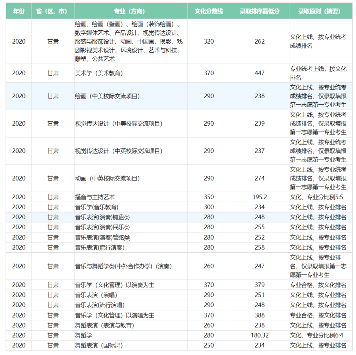Click the minimum score 251
The image size is (356, 355).
pos(259,295)
